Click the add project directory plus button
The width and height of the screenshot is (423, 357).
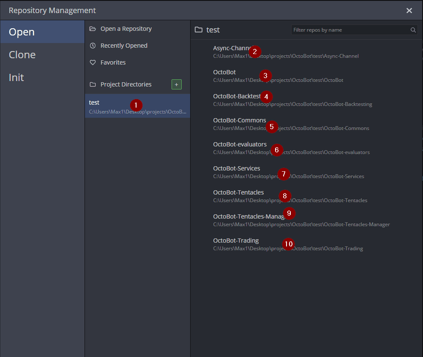177,84
